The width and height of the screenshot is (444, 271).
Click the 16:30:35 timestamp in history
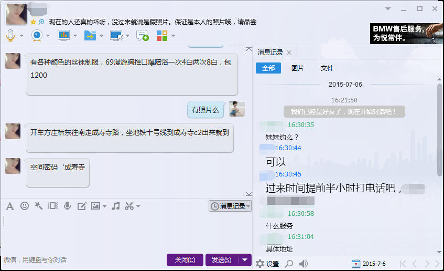pos(301,125)
